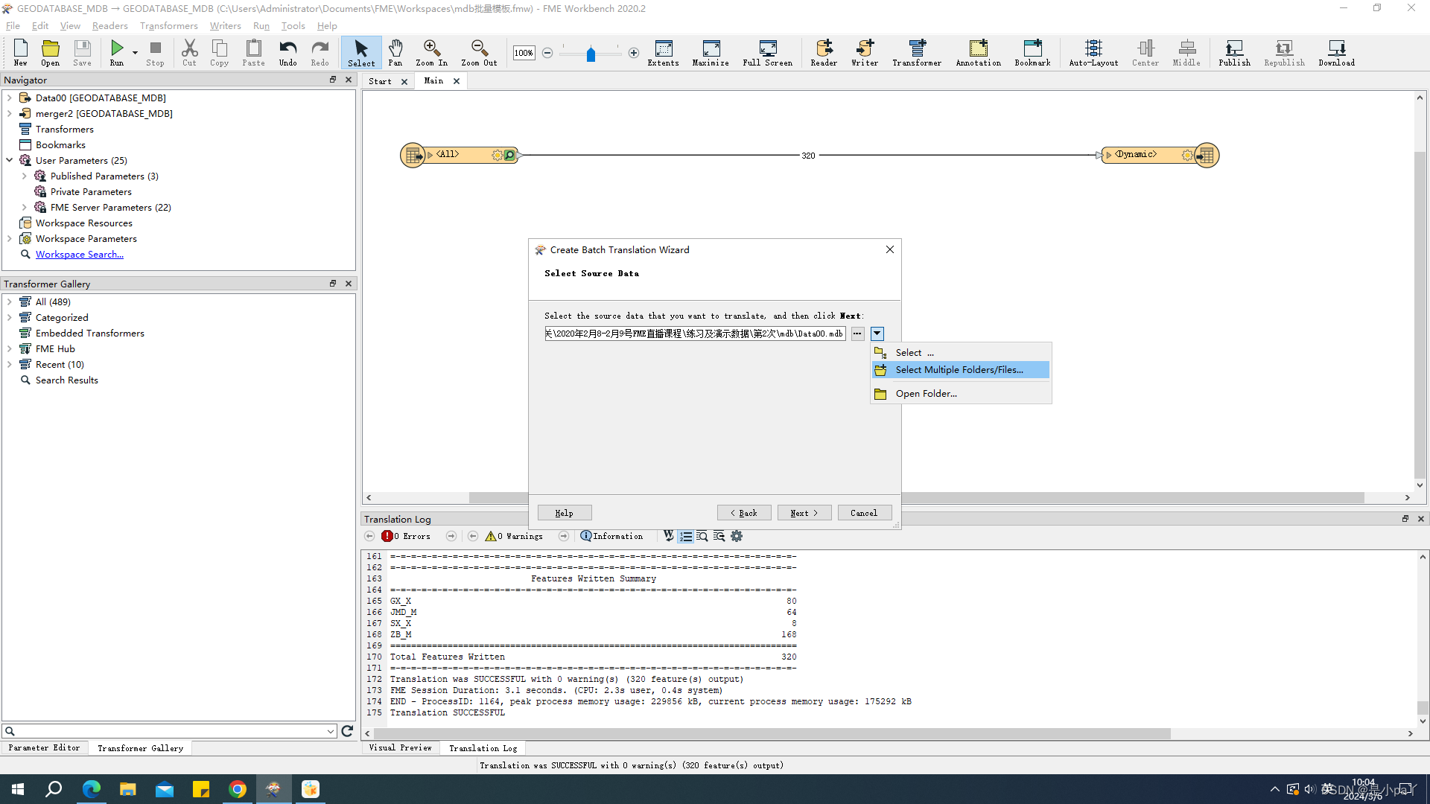
Task: Choose Select Multiple Folders/Files option
Action: pos(959,370)
